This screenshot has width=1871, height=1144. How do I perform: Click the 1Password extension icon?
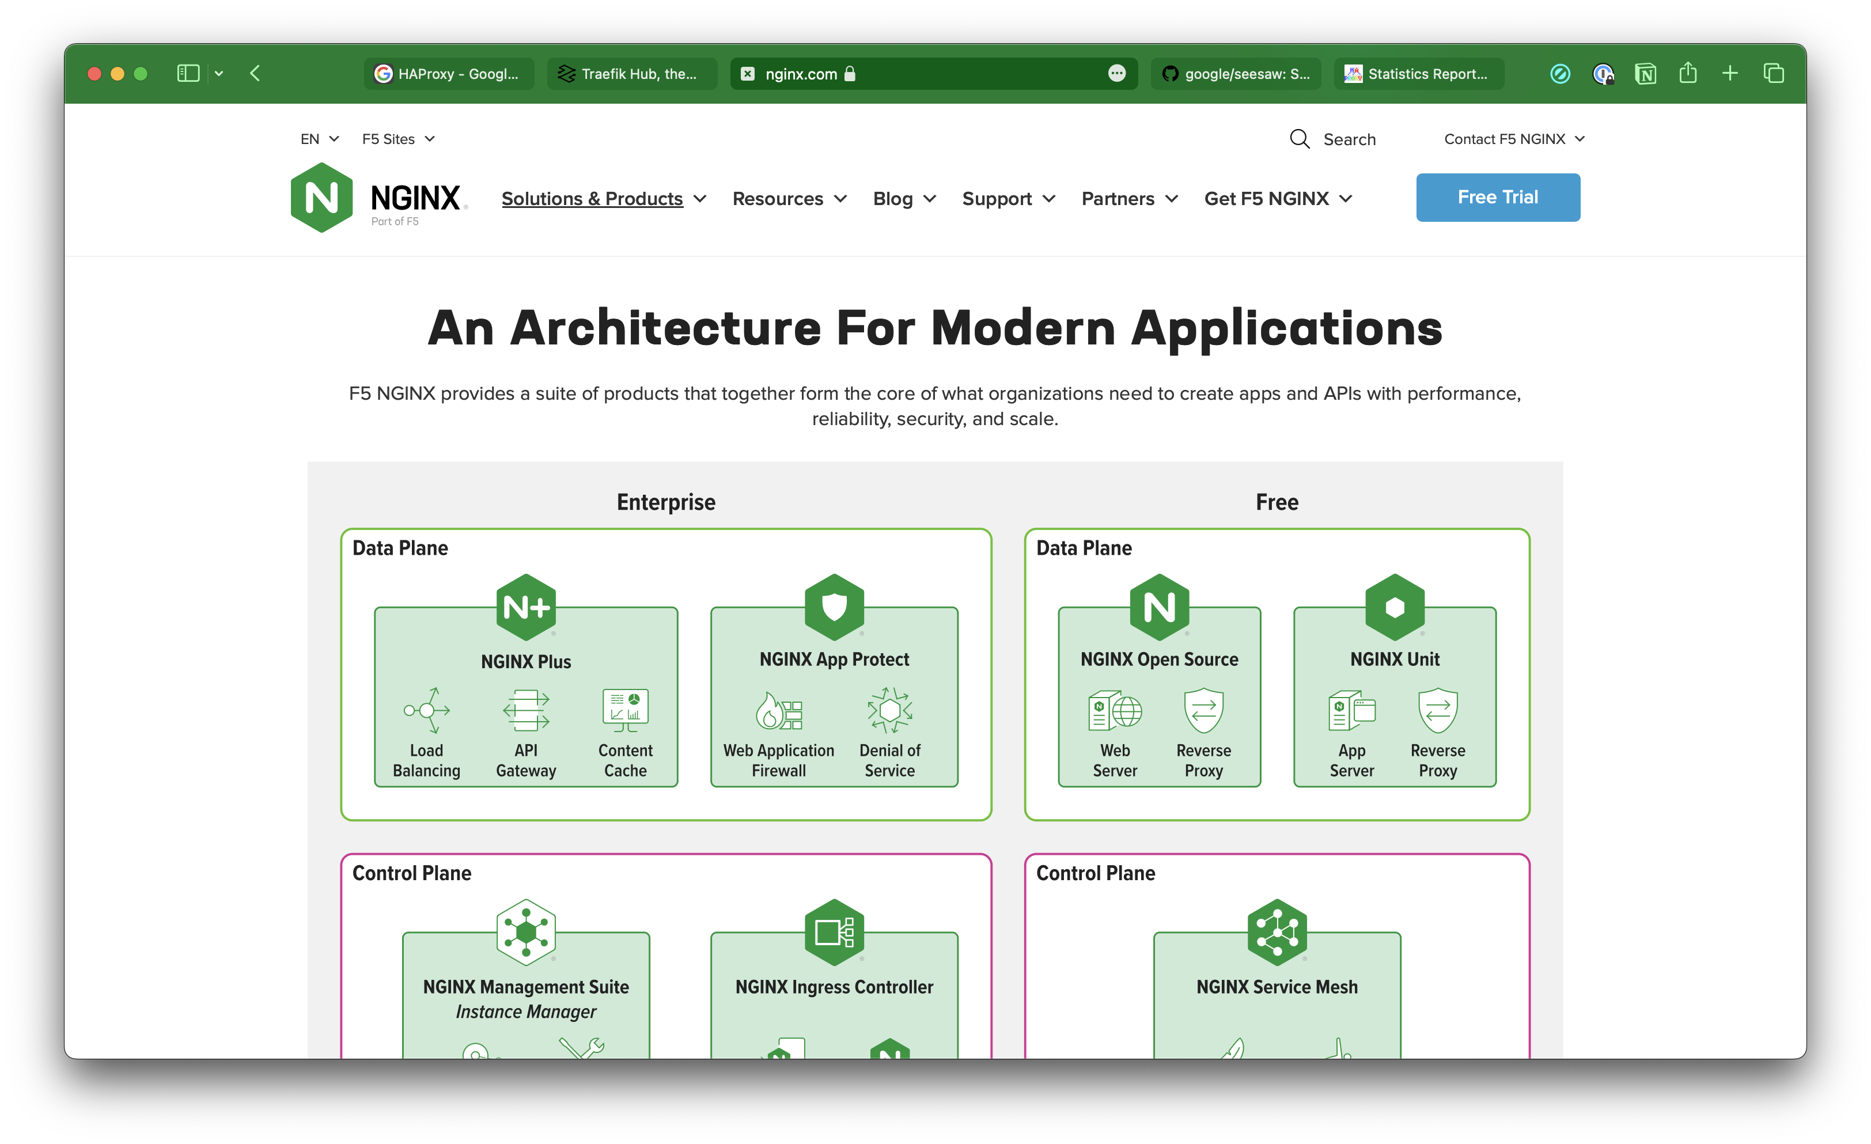(1603, 74)
